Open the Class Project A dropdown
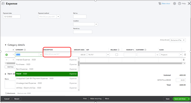Screen dimensions: 191x103 pos(181,55)
